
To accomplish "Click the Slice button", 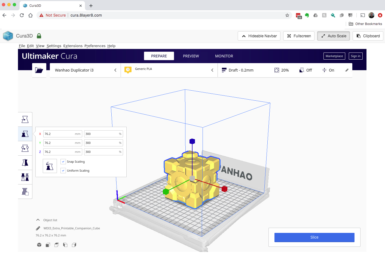I will click(x=314, y=237).
